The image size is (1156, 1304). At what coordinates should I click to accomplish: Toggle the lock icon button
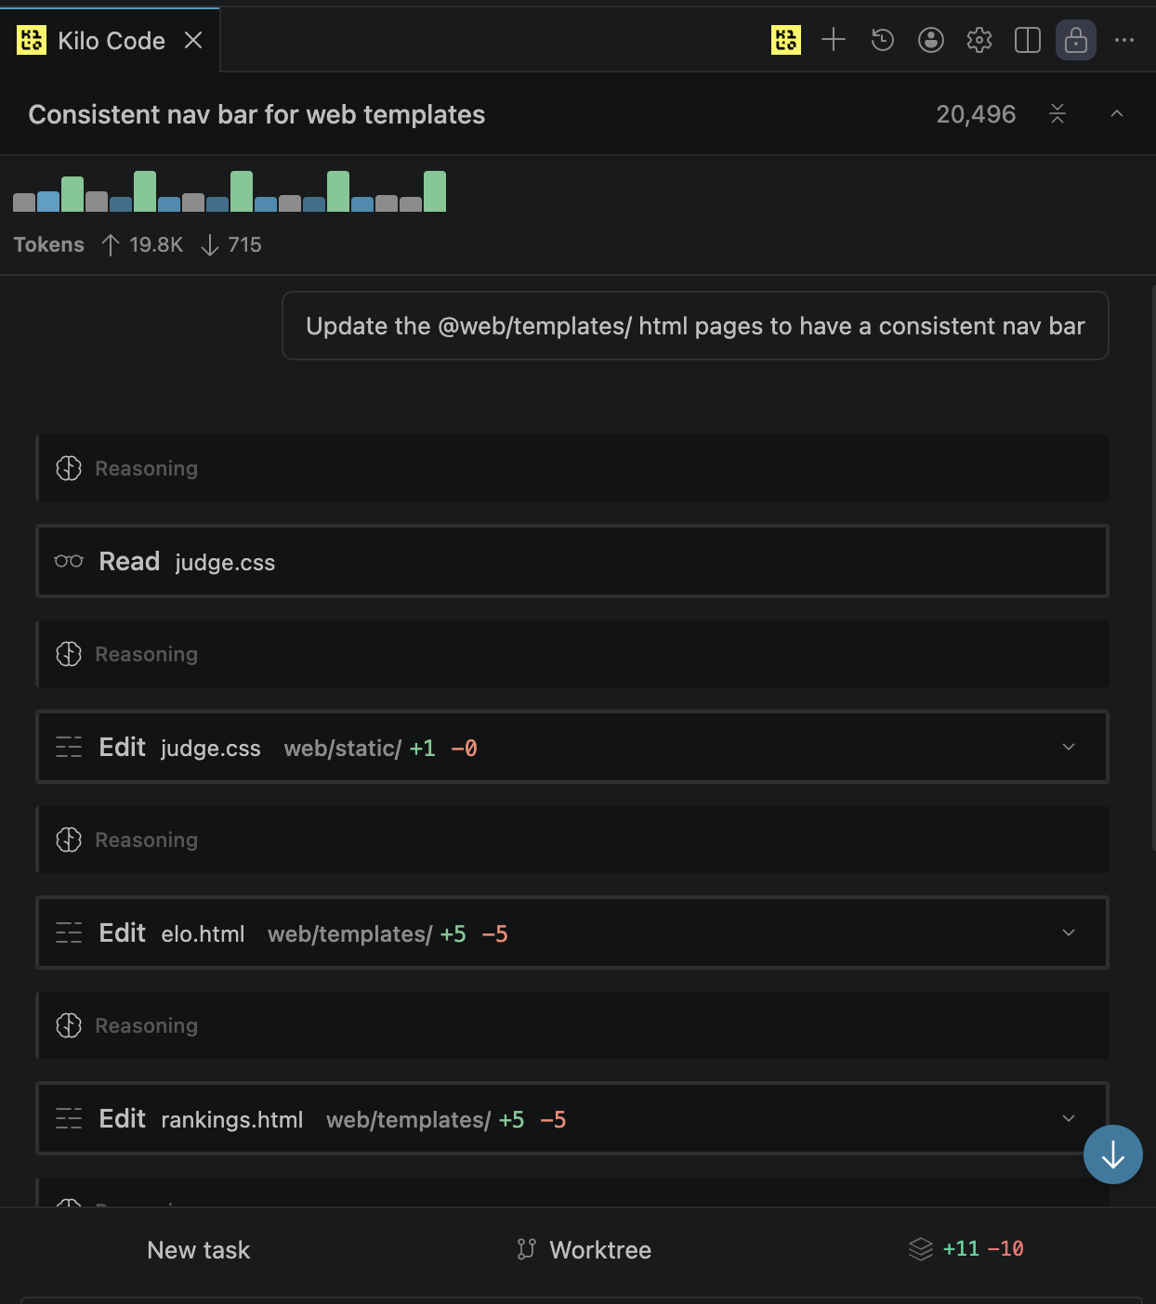1076,40
